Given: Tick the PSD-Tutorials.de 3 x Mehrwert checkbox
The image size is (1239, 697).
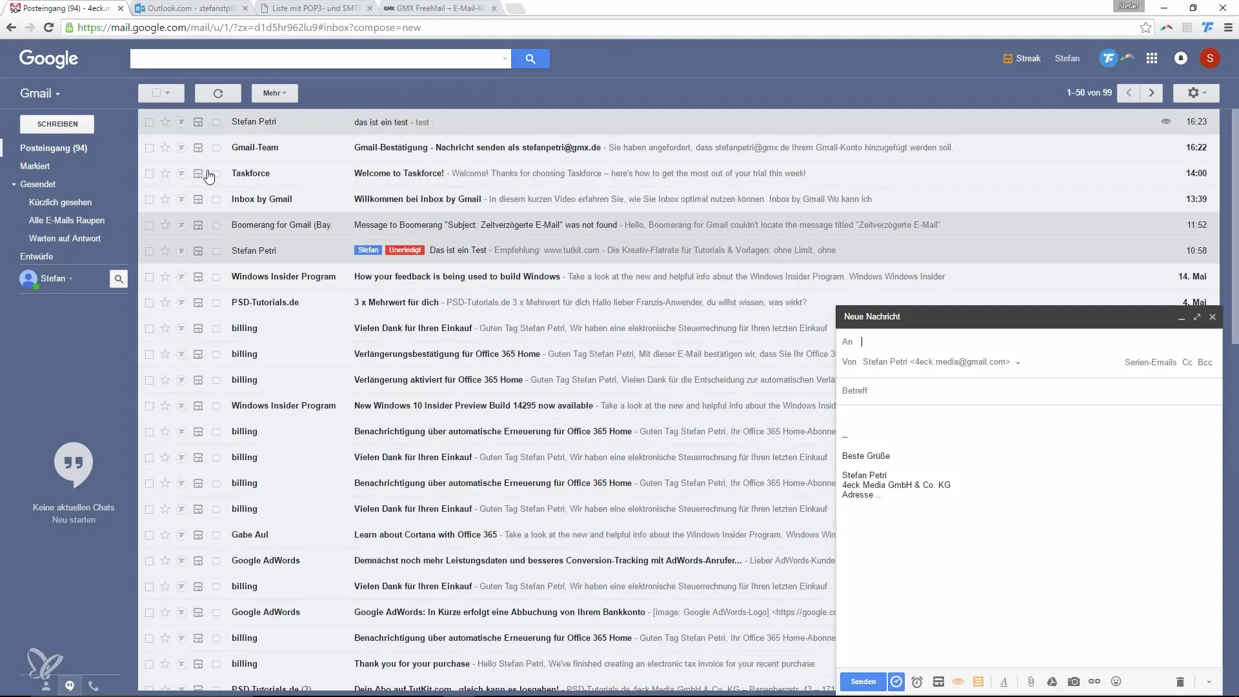Looking at the screenshot, I should [x=149, y=303].
